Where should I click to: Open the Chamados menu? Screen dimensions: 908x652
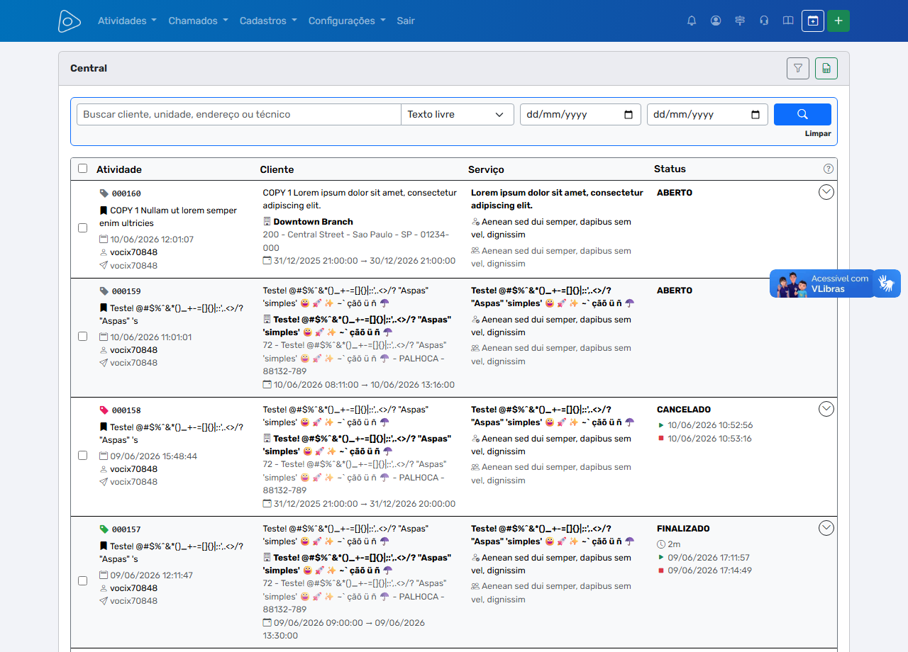[198, 21]
